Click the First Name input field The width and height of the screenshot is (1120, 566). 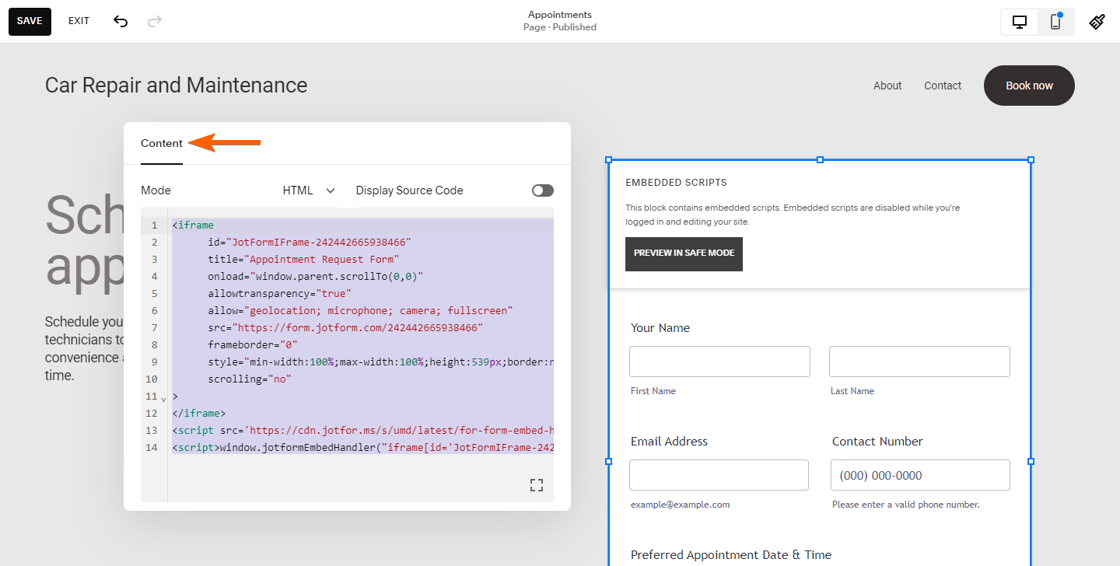click(x=719, y=362)
